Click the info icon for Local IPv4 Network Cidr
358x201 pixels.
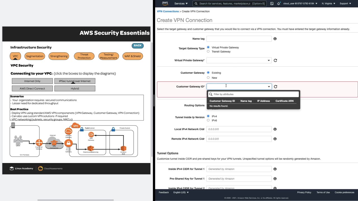[275, 129]
